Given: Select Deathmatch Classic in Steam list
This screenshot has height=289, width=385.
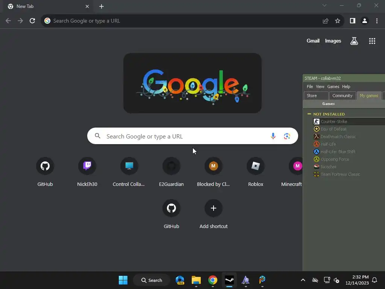Looking at the screenshot, I should pos(349,137).
